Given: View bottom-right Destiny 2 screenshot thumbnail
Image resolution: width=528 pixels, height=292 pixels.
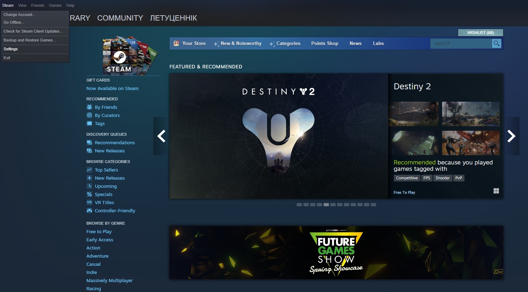Looking at the screenshot, I should click(x=471, y=143).
